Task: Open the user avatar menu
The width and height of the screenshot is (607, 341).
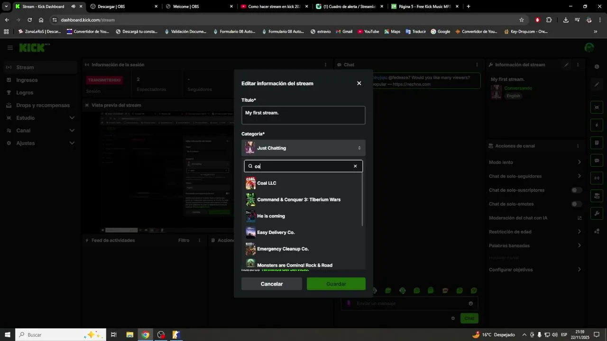Action: pyautogui.click(x=589, y=48)
